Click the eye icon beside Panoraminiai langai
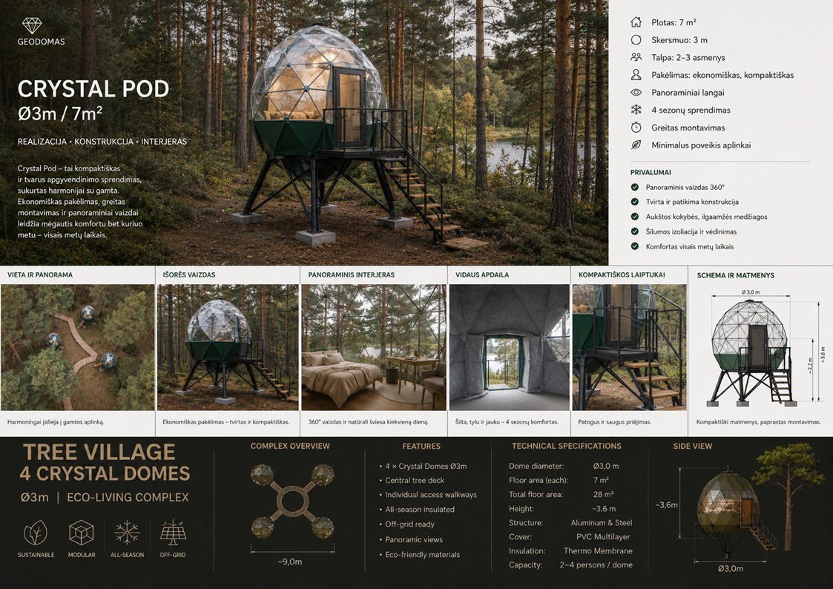The width and height of the screenshot is (833, 589). (636, 93)
